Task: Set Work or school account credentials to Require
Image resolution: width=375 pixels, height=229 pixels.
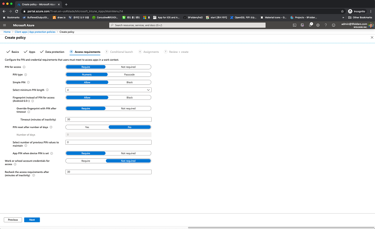Action: (85, 161)
